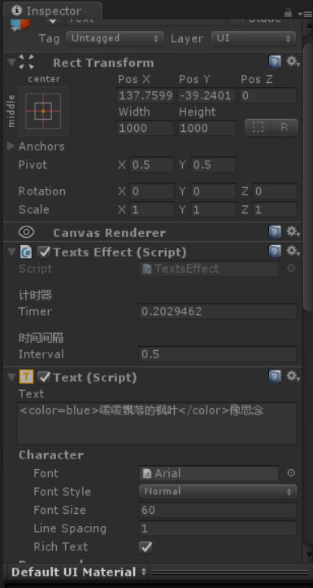Open Texts Effect gear settings menu
Screen dimensions: 313x588
293,252
